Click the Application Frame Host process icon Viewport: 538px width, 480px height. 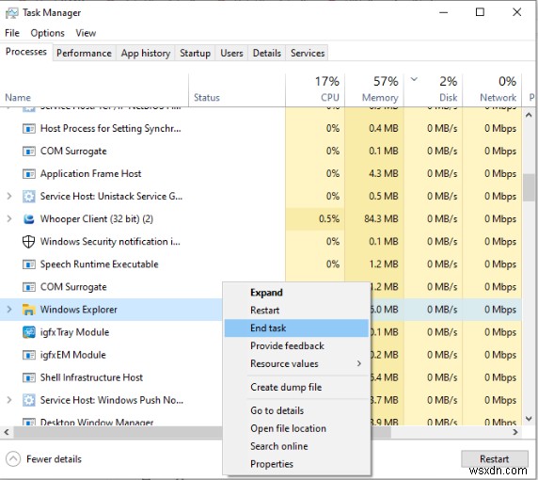(x=29, y=174)
